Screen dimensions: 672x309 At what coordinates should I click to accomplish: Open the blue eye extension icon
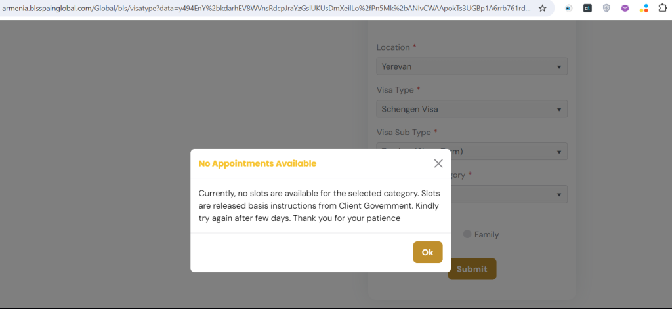[568, 8]
